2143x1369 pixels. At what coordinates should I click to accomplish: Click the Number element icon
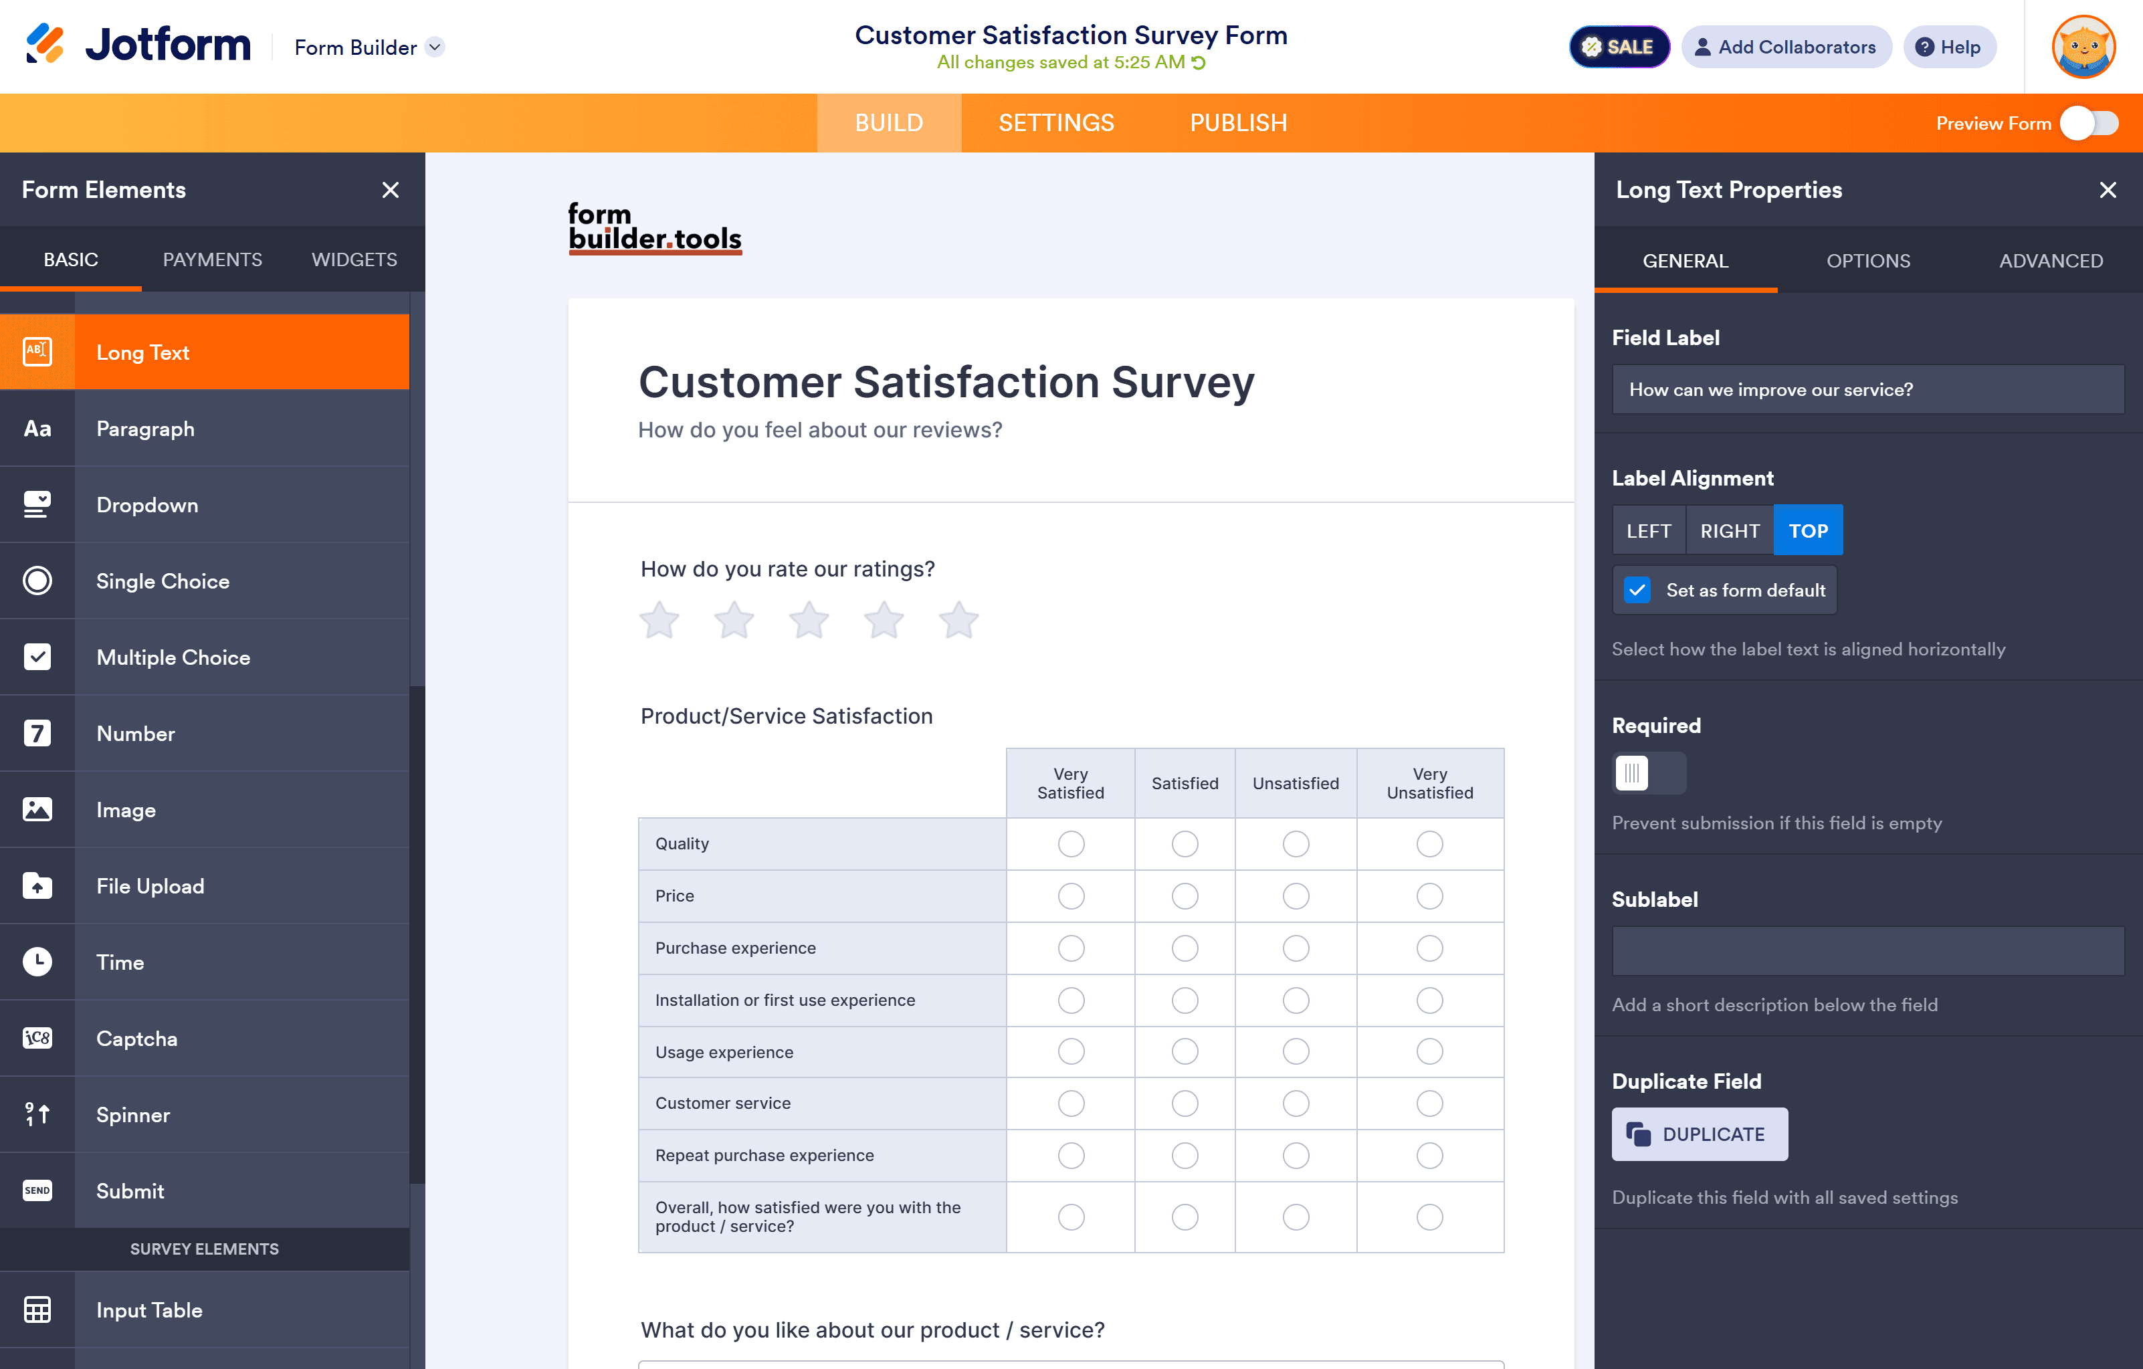point(37,732)
